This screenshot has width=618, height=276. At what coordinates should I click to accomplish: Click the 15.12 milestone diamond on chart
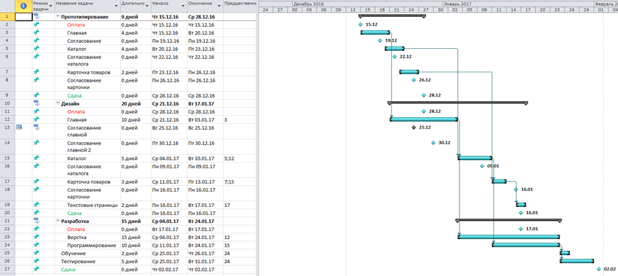[360, 24]
